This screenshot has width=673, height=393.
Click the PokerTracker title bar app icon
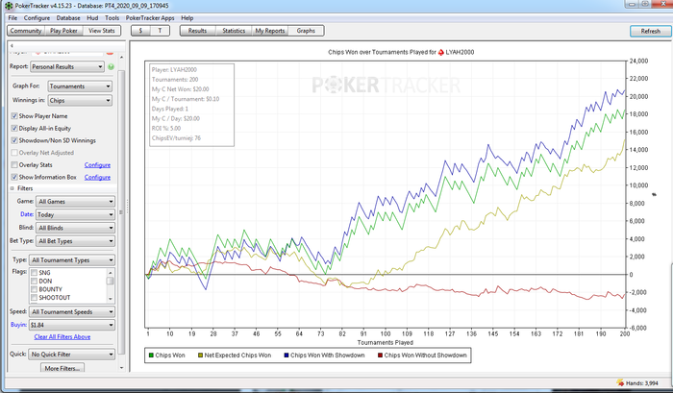pyautogui.click(x=7, y=6)
